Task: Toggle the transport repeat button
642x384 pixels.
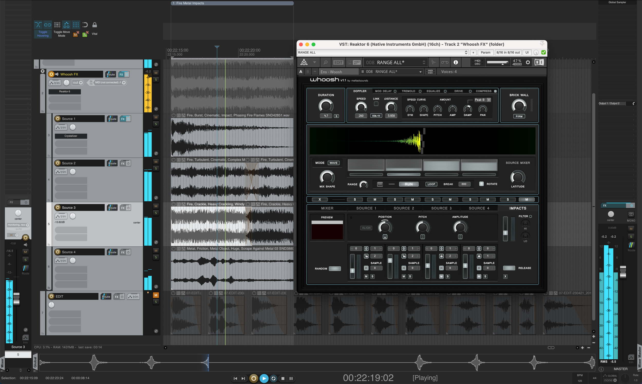Action: pyautogui.click(x=273, y=378)
